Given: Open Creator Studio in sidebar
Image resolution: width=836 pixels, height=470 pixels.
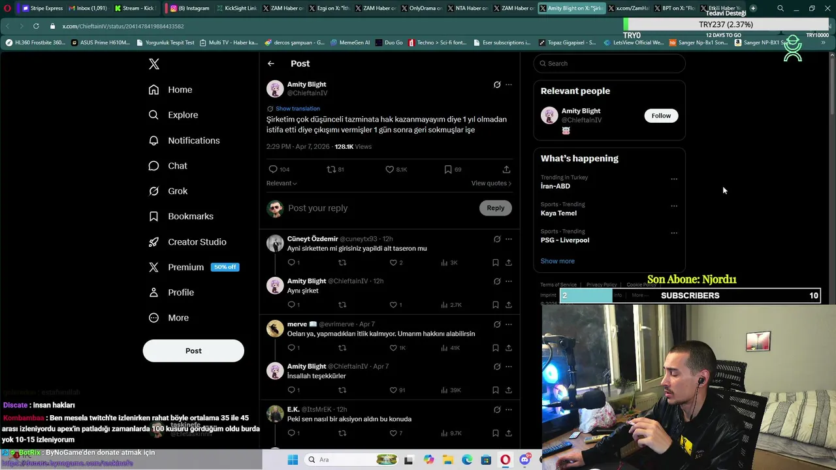Looking at the screenshot, I should 187,242.
